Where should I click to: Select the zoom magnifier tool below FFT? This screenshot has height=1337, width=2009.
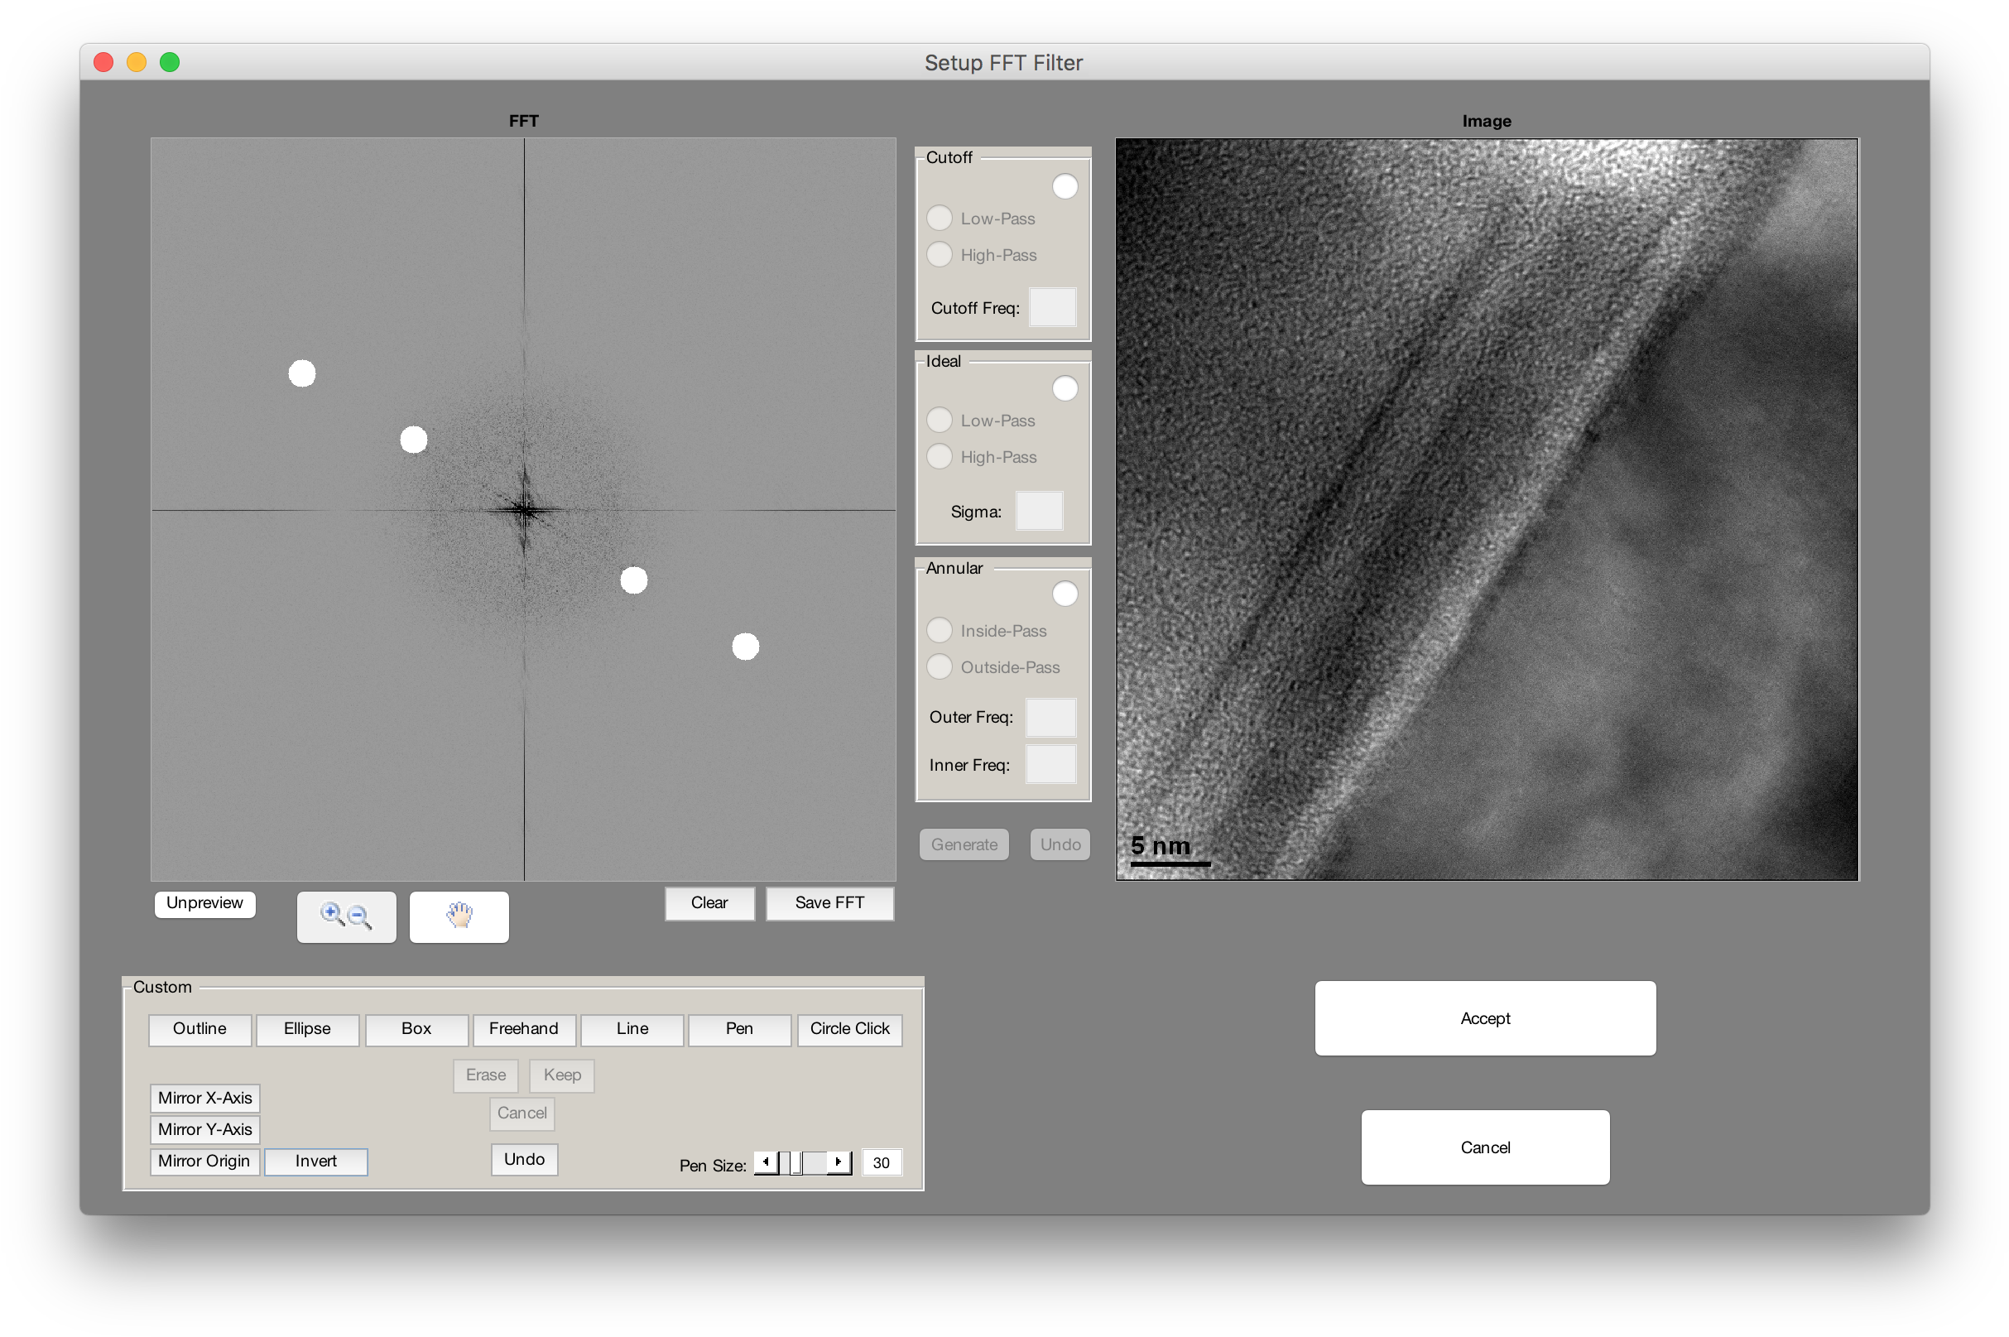tap(346, 916)
